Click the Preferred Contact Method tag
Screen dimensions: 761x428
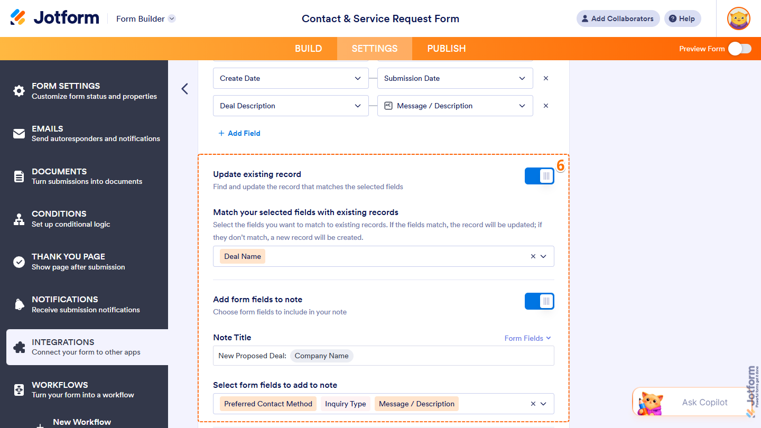[268, 404]
